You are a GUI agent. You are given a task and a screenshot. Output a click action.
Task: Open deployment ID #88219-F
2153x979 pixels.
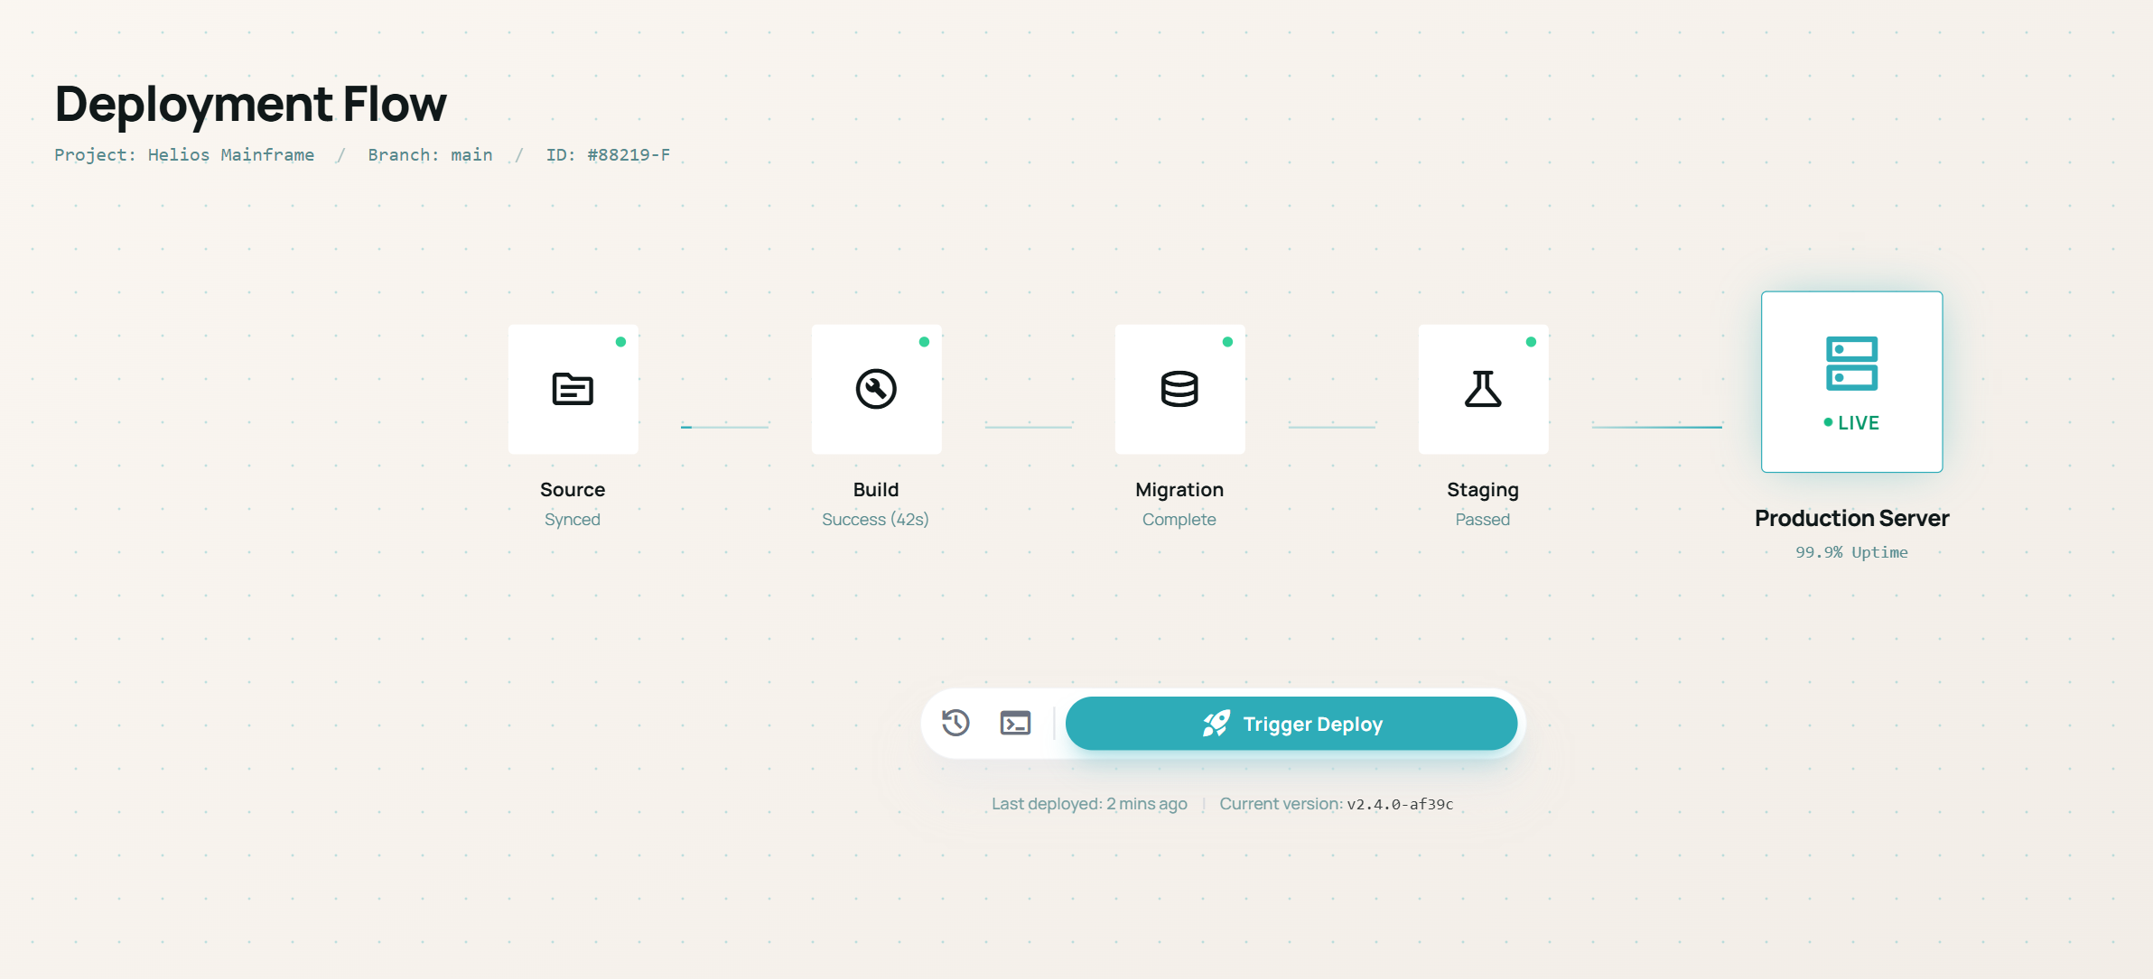click(607, 154)
